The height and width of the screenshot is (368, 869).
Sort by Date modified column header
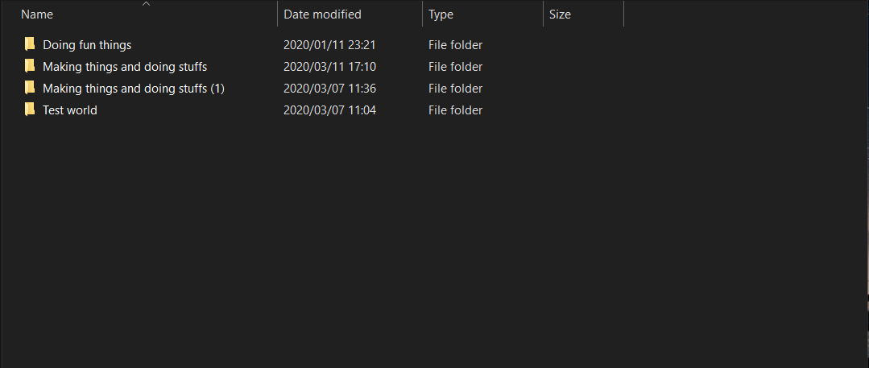[322, 14]
